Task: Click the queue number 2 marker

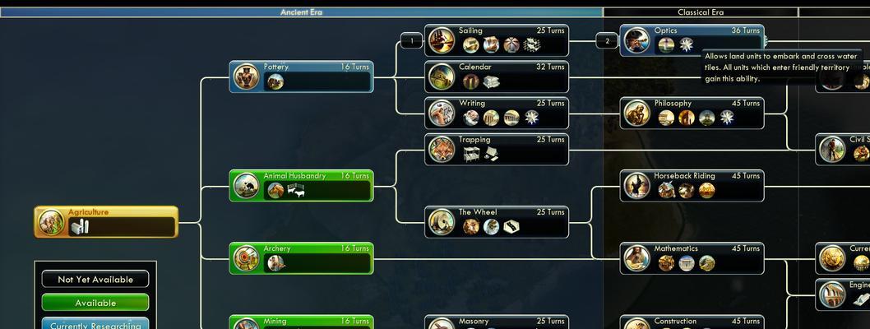Action: (x=607, y=40)
